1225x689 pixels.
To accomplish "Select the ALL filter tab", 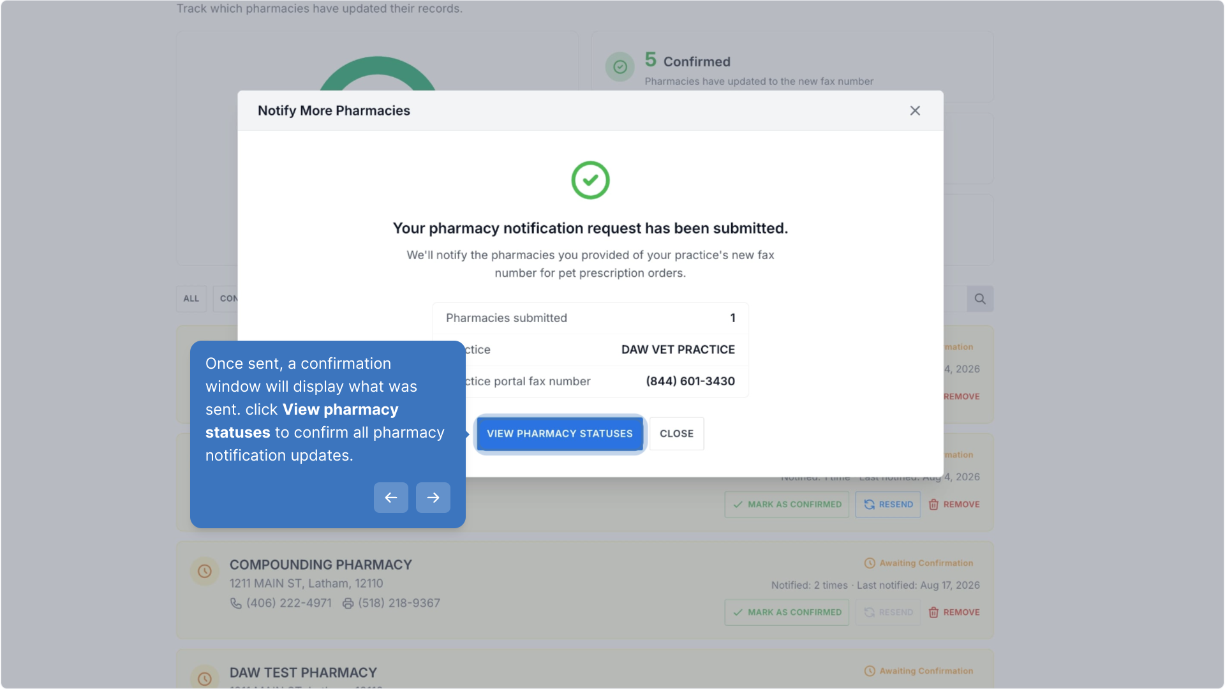I will (x=191, y=299).
